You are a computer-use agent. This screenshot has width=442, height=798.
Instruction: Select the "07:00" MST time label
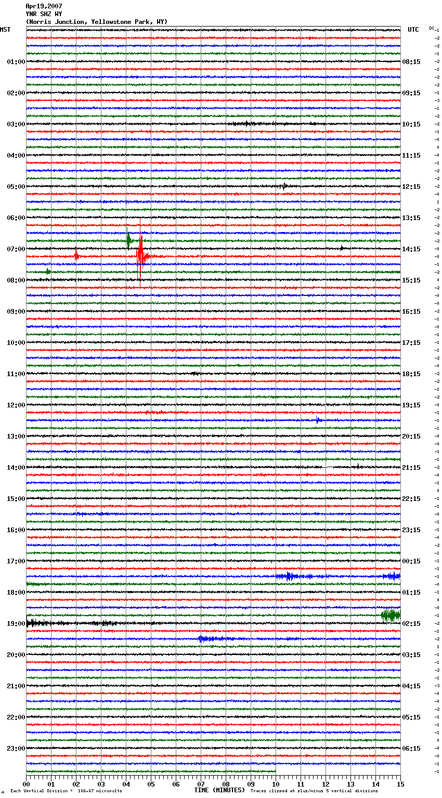tap(16, 249)
